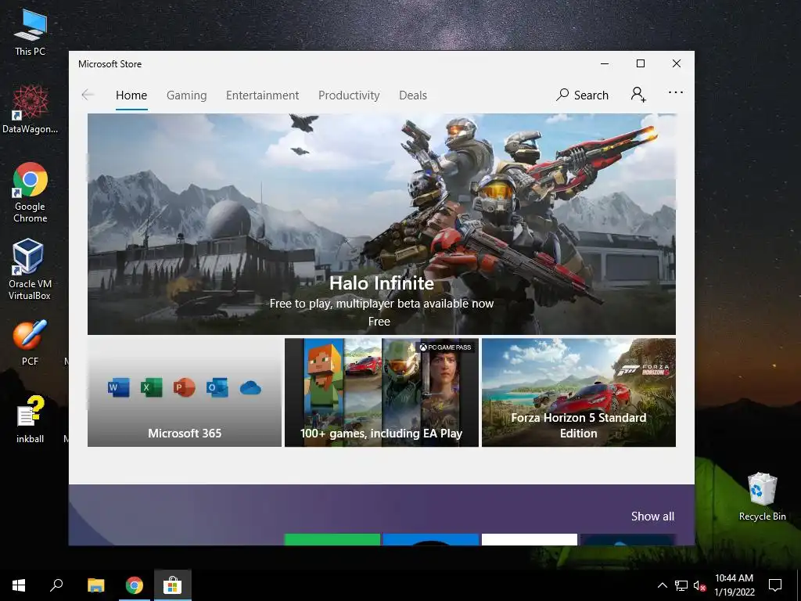
Task: Click the muted volume tray icon
Action: click(x=699, y=585)
